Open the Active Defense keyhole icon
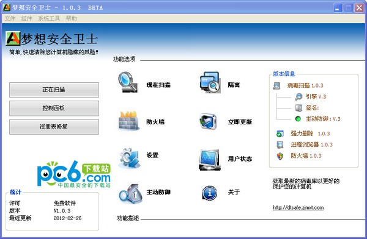The image size is (367, 239). pyautogui.click(x=131, y=194)
